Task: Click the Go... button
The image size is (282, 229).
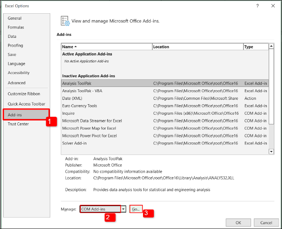Action: click(136, 209)
